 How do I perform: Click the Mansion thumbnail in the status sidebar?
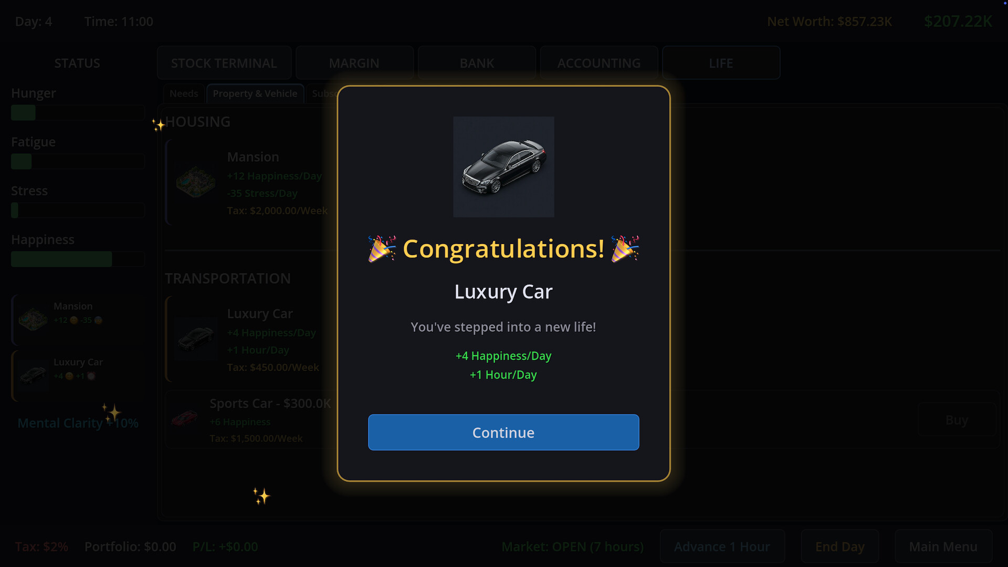tap(33, 319)
